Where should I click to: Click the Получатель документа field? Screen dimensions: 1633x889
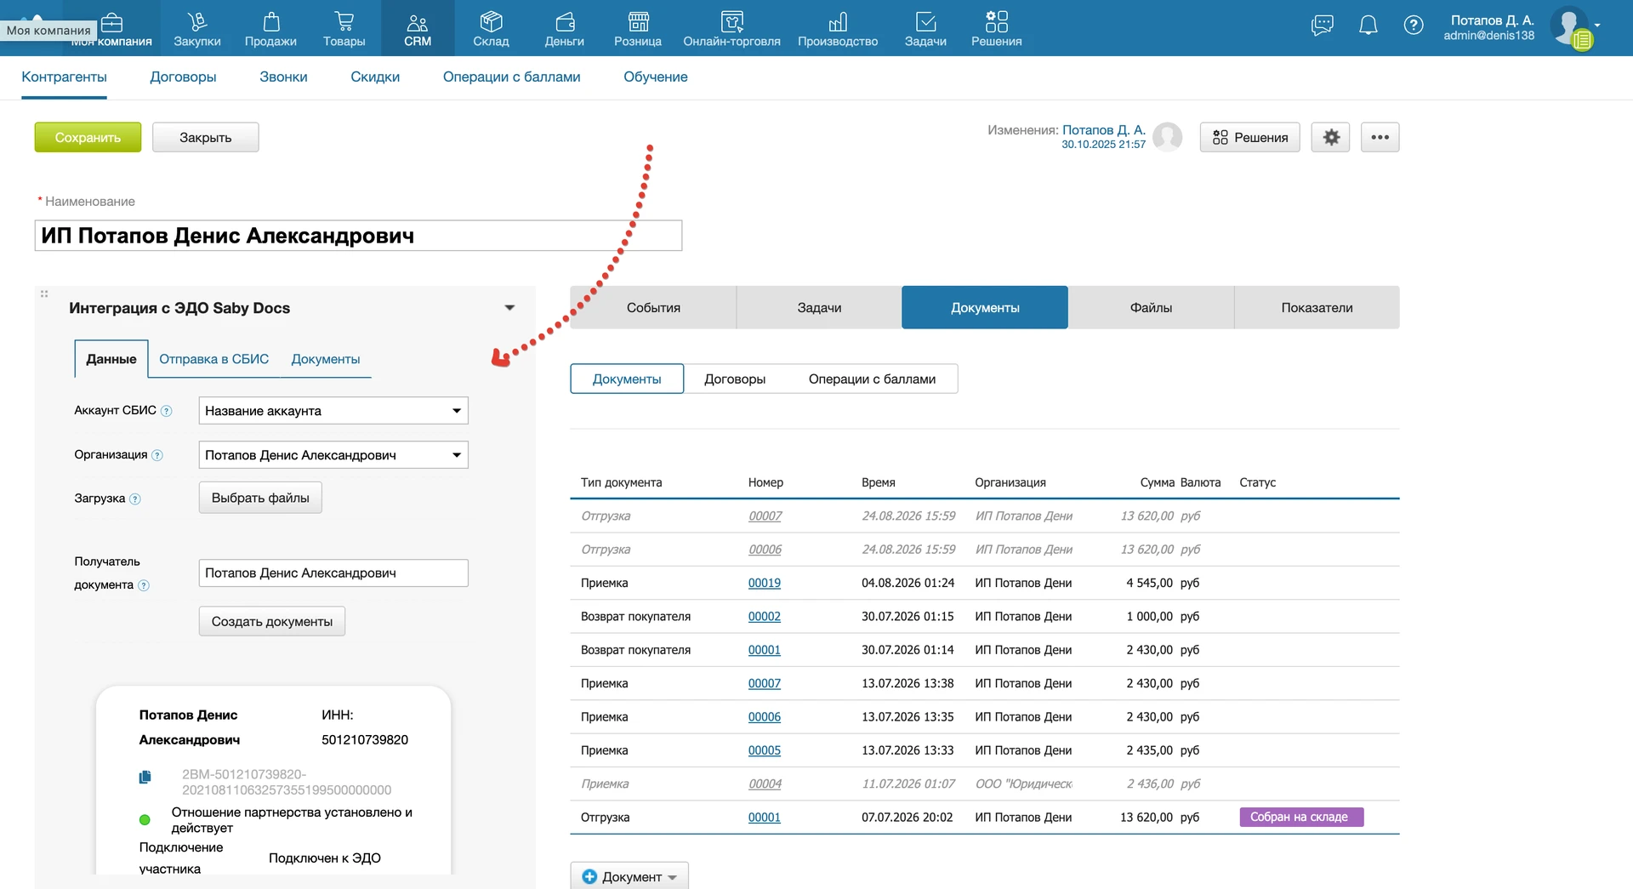coord(333,573)
